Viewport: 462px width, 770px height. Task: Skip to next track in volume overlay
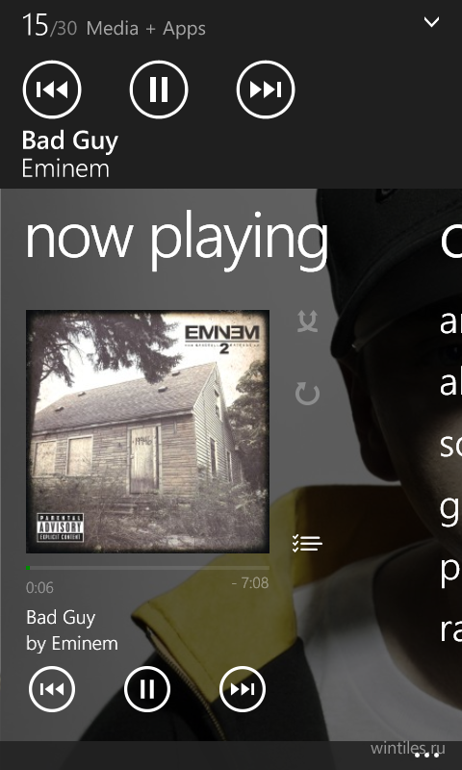pyautogui.click(x=266, y=90)
